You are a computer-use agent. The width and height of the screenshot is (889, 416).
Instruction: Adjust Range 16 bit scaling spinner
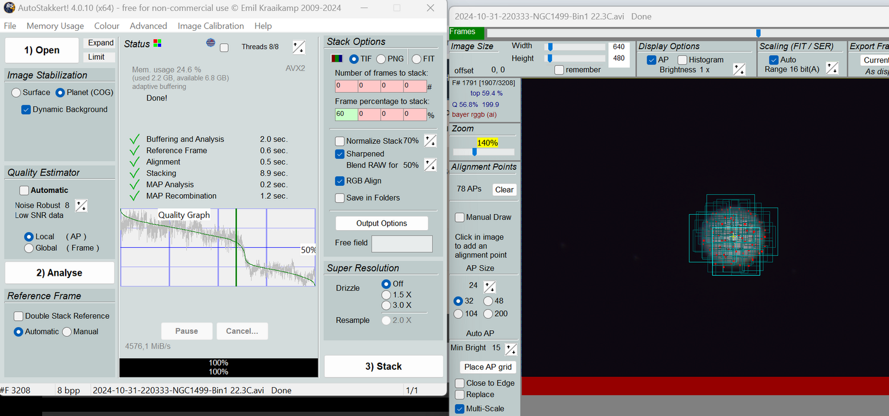click(832, 68)
